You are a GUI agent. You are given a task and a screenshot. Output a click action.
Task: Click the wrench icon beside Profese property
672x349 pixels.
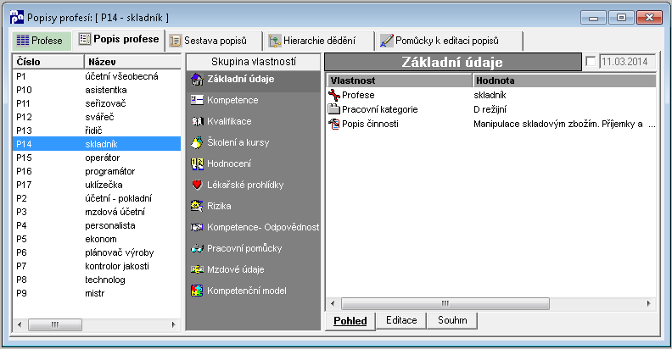[x=333, y=95]
